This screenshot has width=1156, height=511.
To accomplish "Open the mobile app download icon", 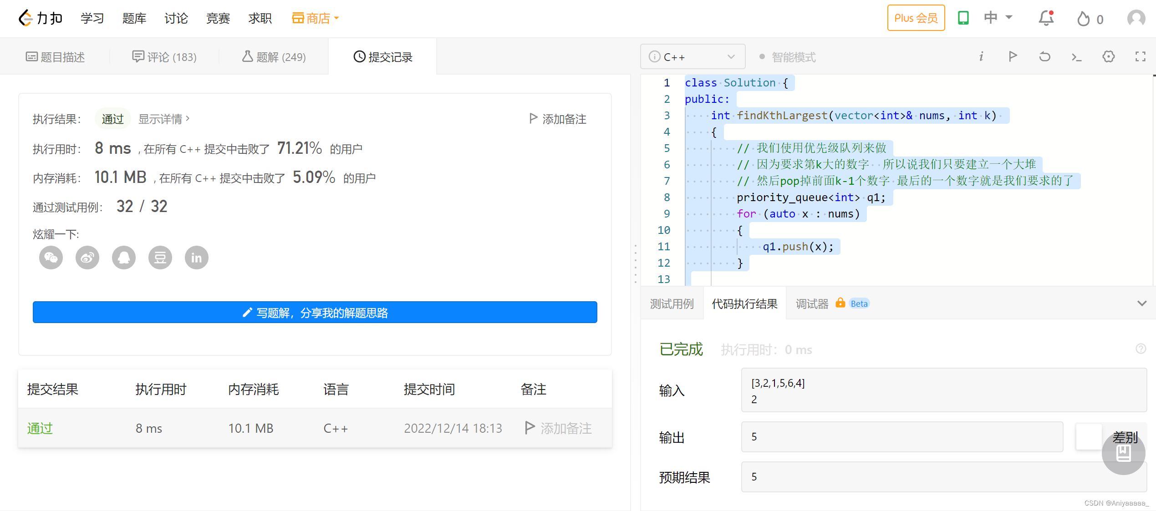I will (963, 18).
